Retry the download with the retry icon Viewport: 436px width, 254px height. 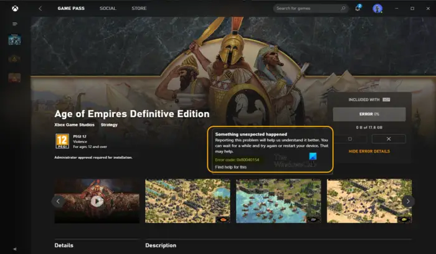click(350, 139)
